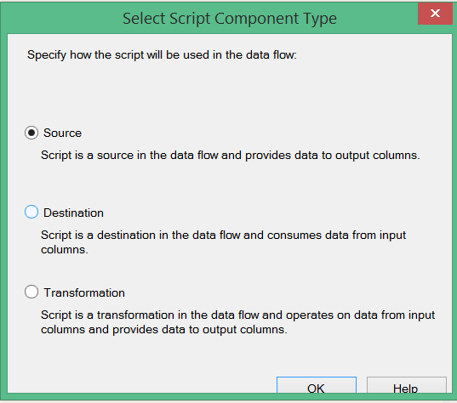The width and height of the screenshot is (457, 403).
Task: Click the word 'columns.' under Destination description
Action: point(65,250)
